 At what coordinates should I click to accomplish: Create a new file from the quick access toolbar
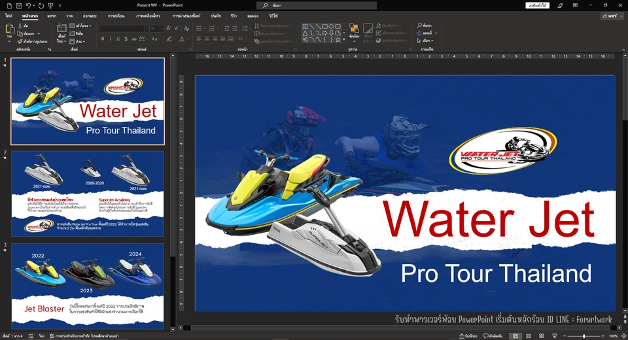[9, 6]
